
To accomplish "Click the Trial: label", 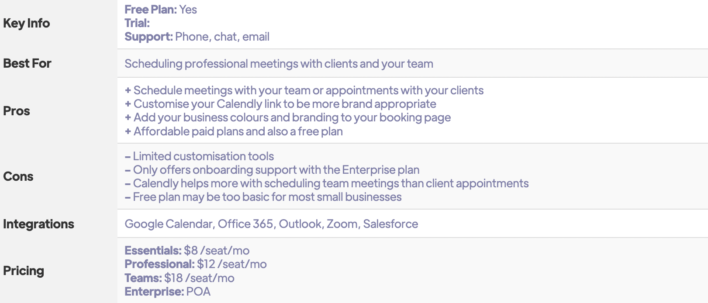I will pyautogui.click(x=137, y=23).
